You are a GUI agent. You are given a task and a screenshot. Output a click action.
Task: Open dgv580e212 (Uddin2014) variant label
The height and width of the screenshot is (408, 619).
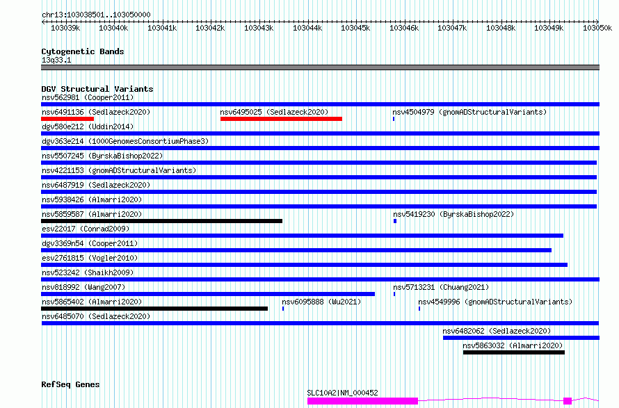[x=88, y=127]
